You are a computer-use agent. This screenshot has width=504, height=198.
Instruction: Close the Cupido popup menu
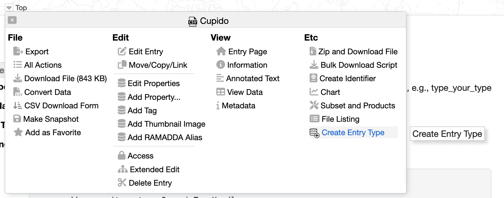click(12, 20)
